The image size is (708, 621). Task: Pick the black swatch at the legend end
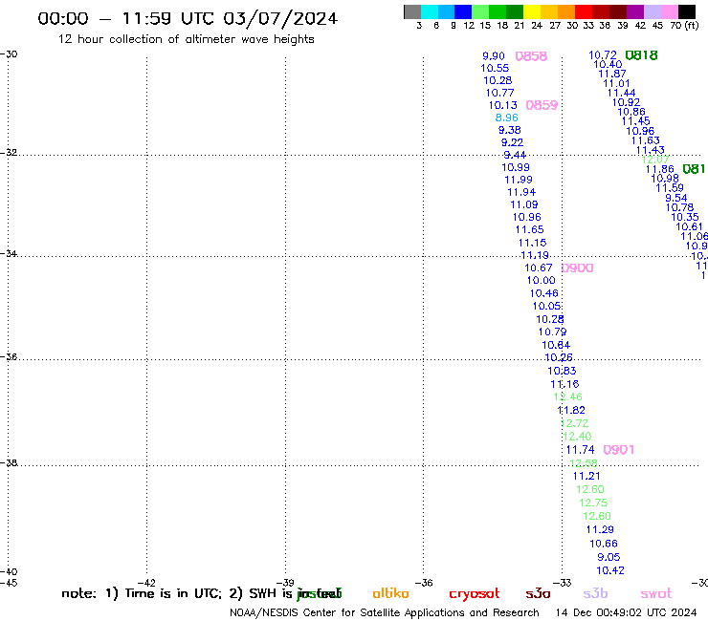(x=687, y=11)
